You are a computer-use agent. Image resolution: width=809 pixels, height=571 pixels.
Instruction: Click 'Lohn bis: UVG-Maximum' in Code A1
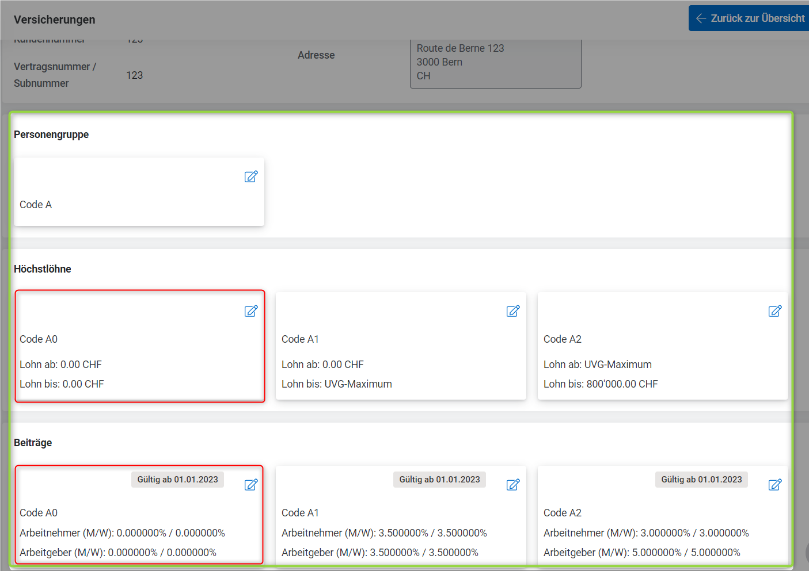click(x=336, y=384)
